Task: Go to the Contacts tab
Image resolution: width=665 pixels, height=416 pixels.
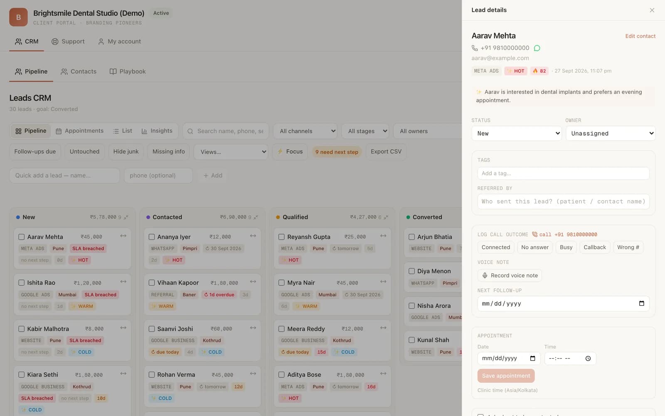Action: tap(79, 72)
